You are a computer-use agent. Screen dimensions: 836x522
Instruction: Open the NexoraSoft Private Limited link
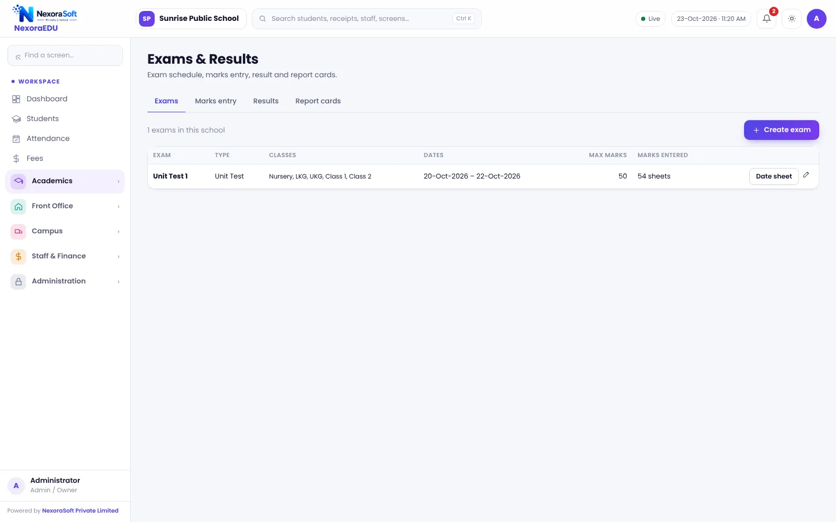tap(80, 511)
